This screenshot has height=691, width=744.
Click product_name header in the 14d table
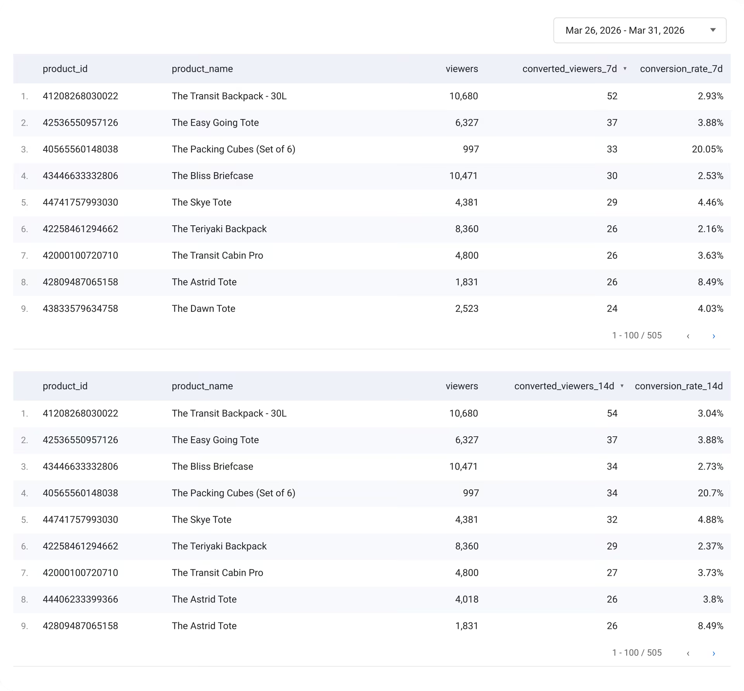(202, 386)
